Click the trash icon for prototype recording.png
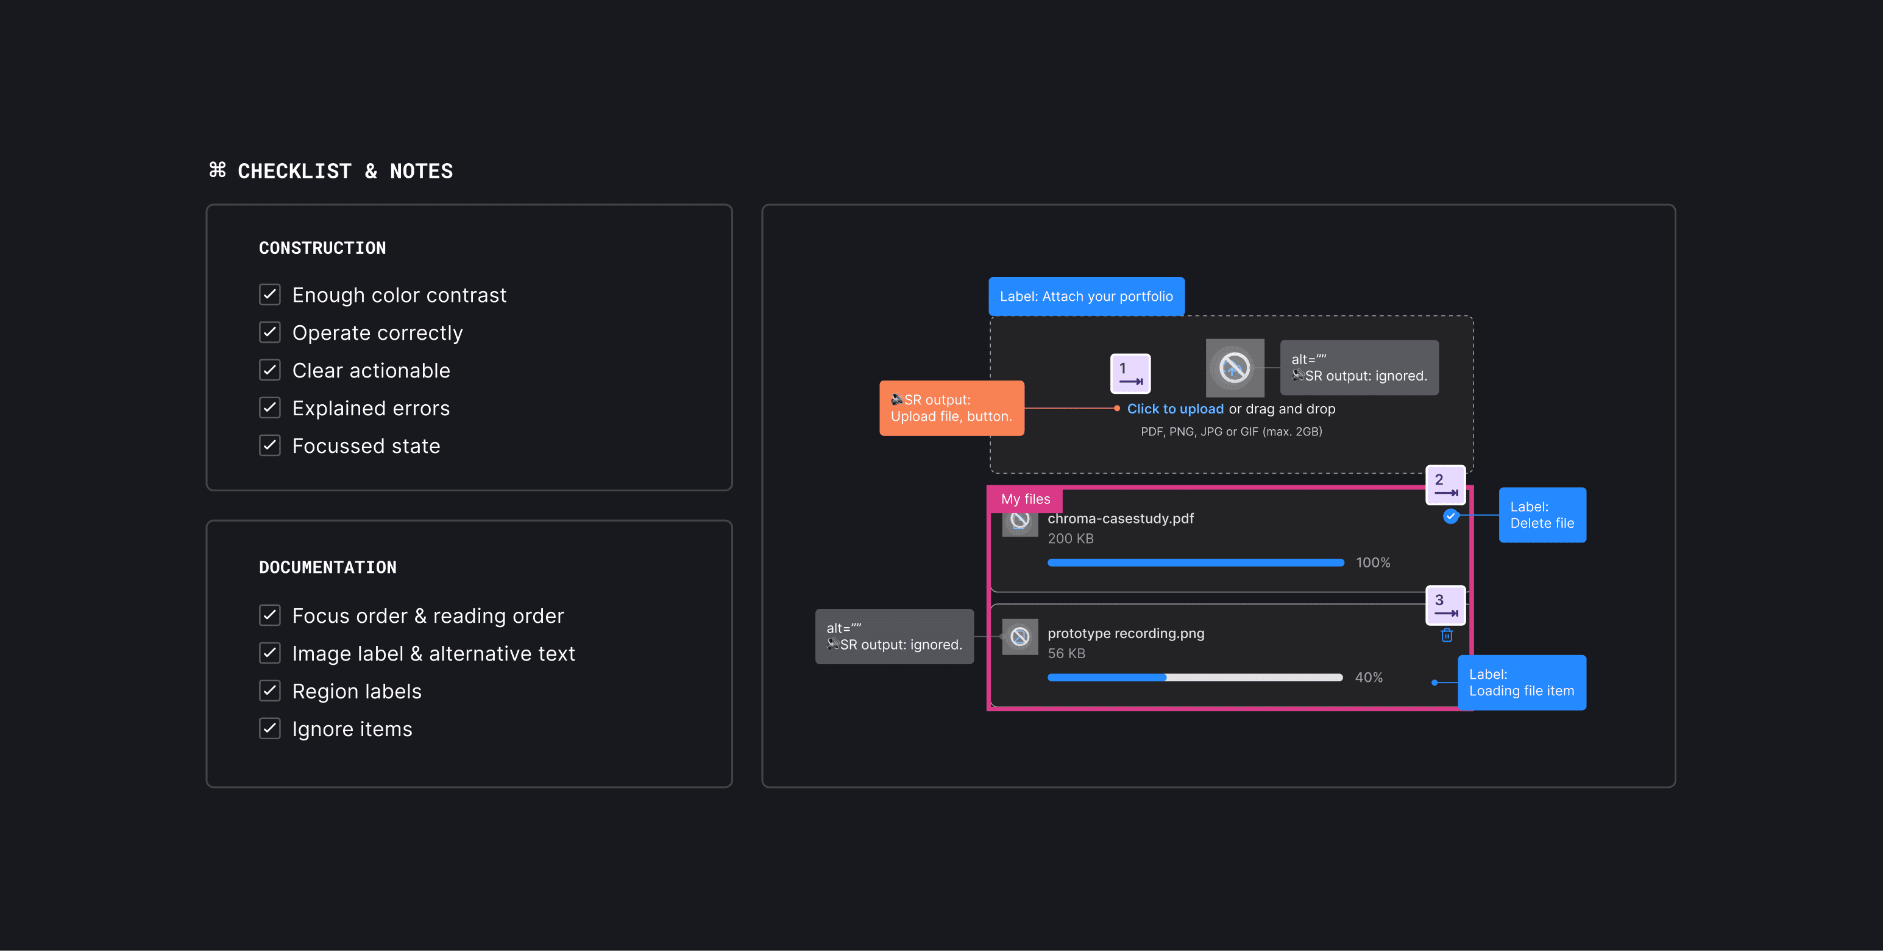1883x951 pixels. pos(1447,636)
